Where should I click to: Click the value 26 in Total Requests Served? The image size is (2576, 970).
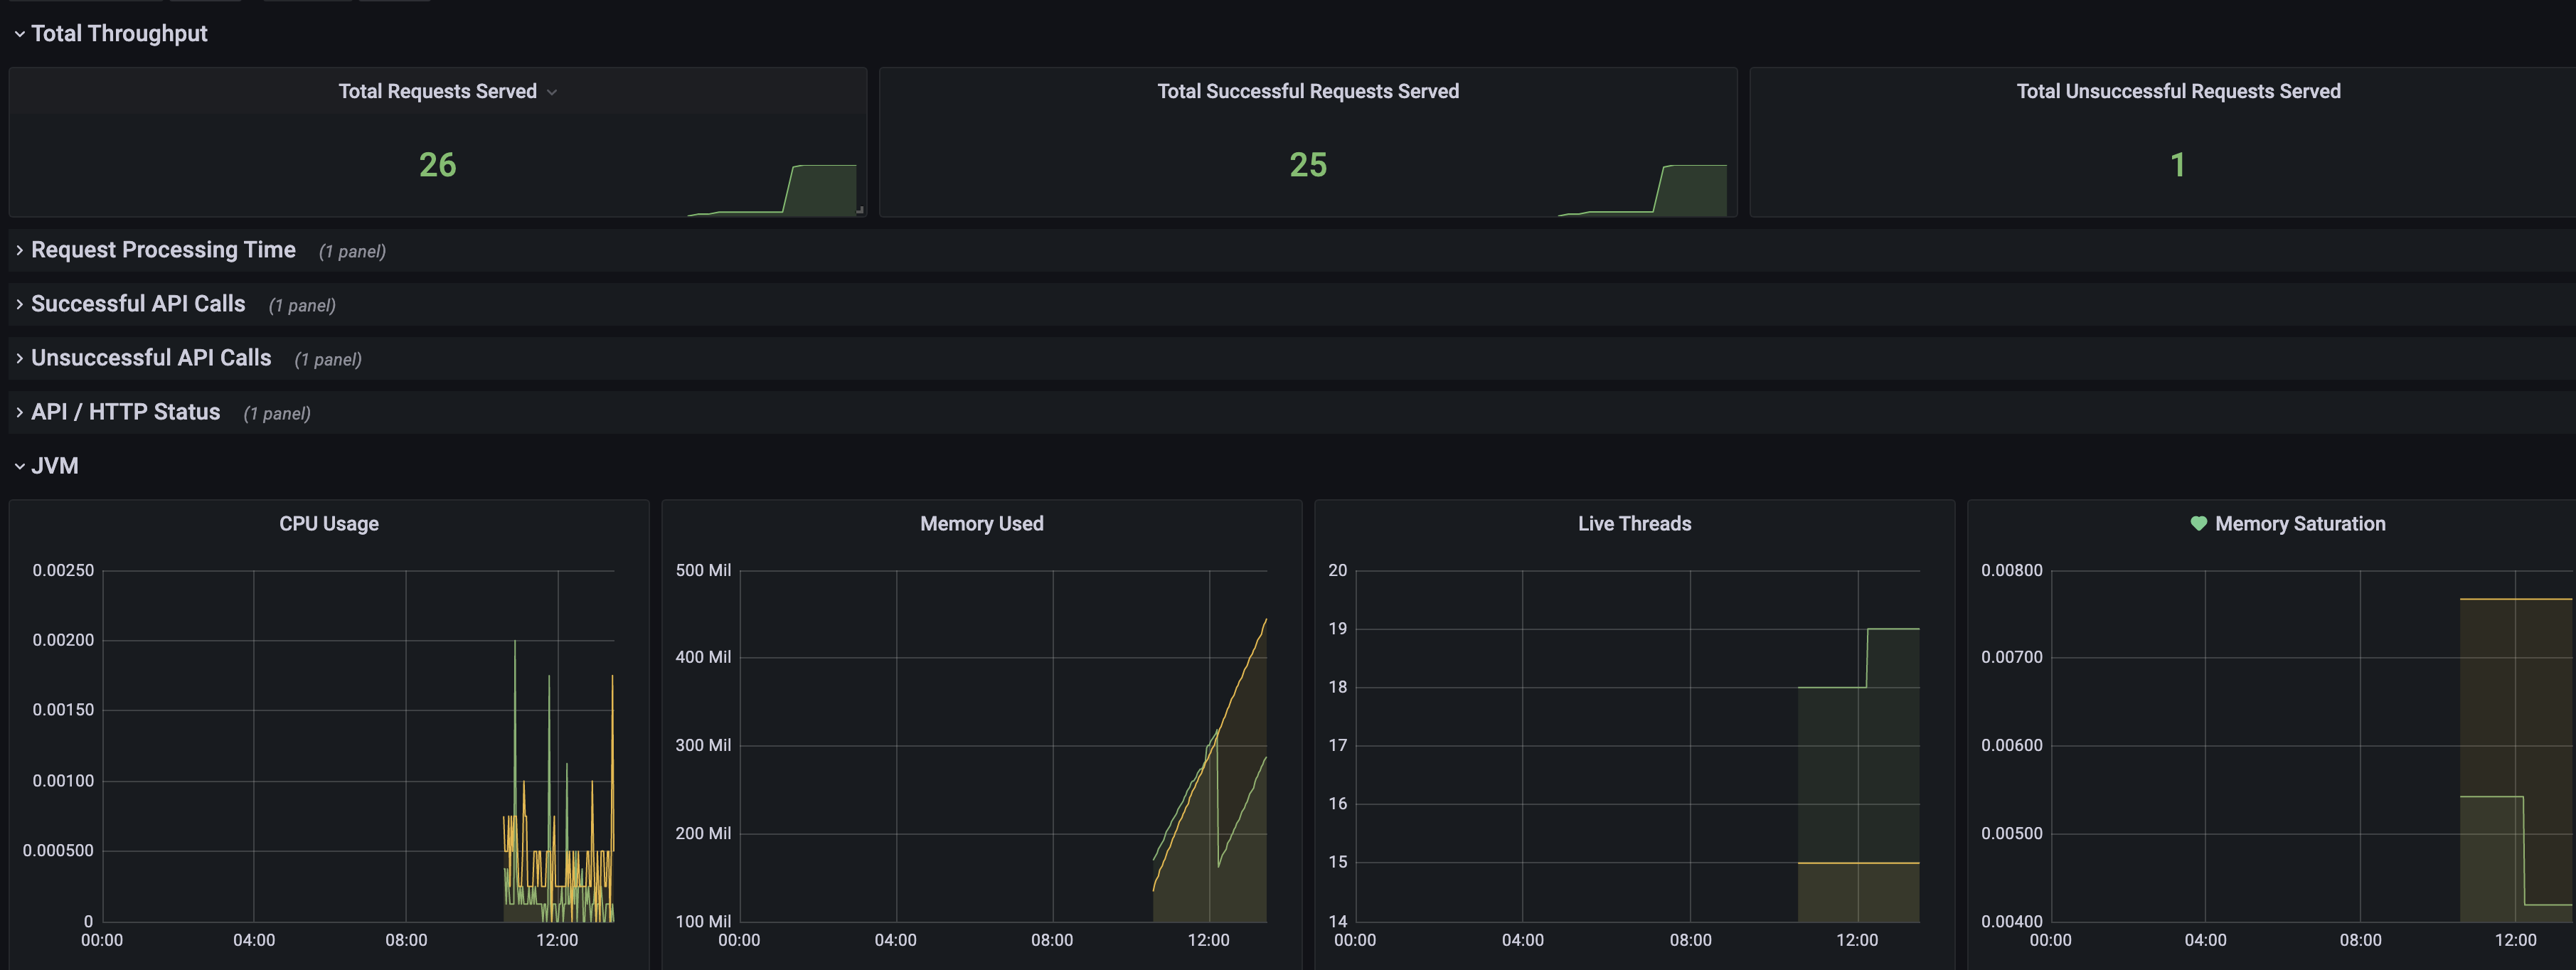pyautogui.click(x=437, y=165)
